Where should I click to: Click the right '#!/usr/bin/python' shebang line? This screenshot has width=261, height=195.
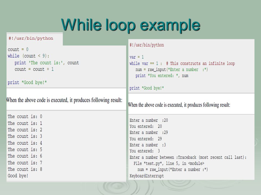(x=147, y=45)
